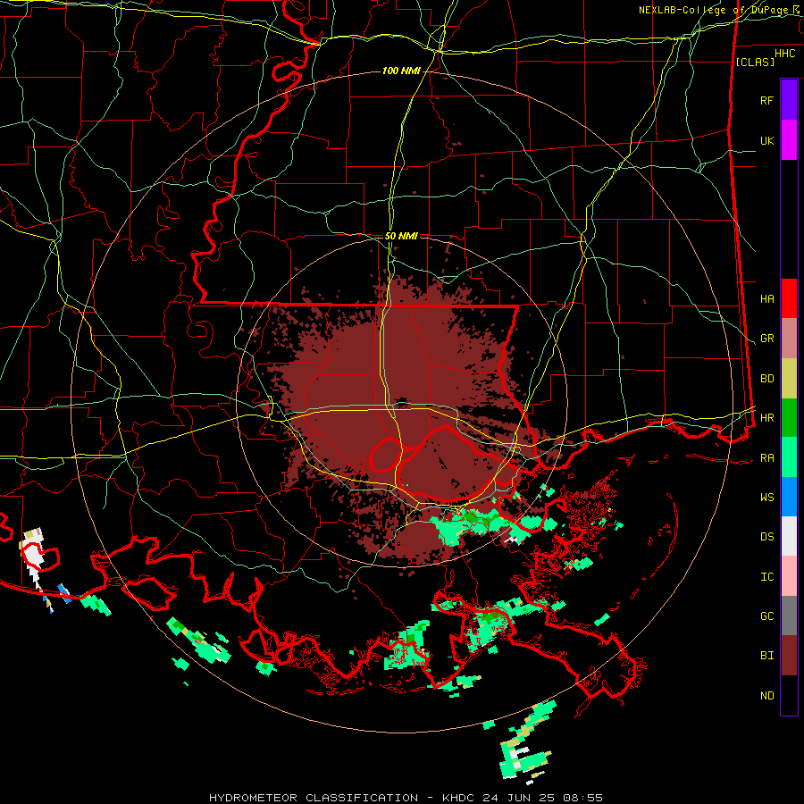Click the HR dark green legend swatch
The image size is (804, 804).
[789, 418]
